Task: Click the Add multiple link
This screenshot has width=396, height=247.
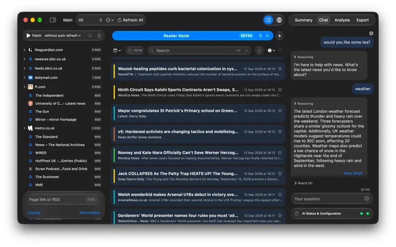Action: pyautogui.click(x=90, y=213)
